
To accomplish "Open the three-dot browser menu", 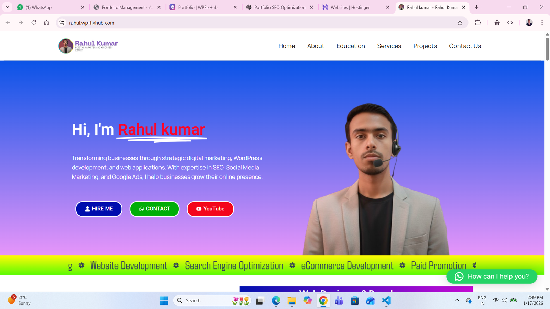I will click(542, 23).
